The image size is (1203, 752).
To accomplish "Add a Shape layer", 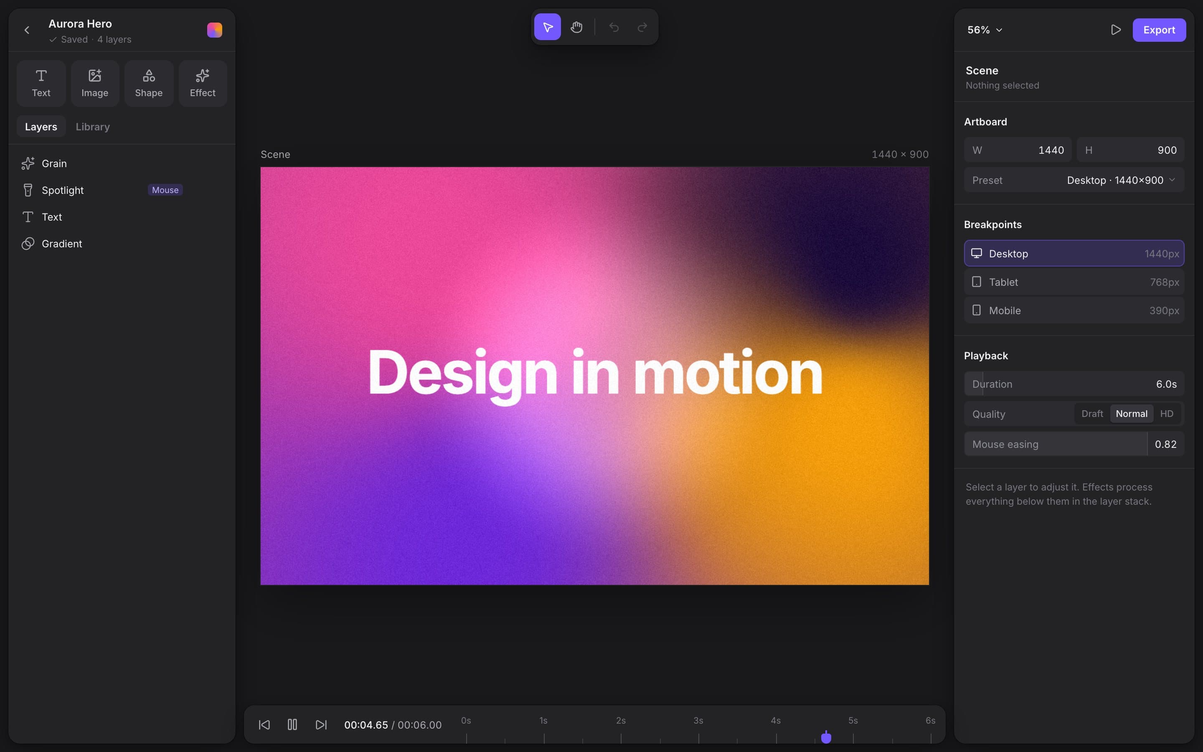I will coord(149,84).
